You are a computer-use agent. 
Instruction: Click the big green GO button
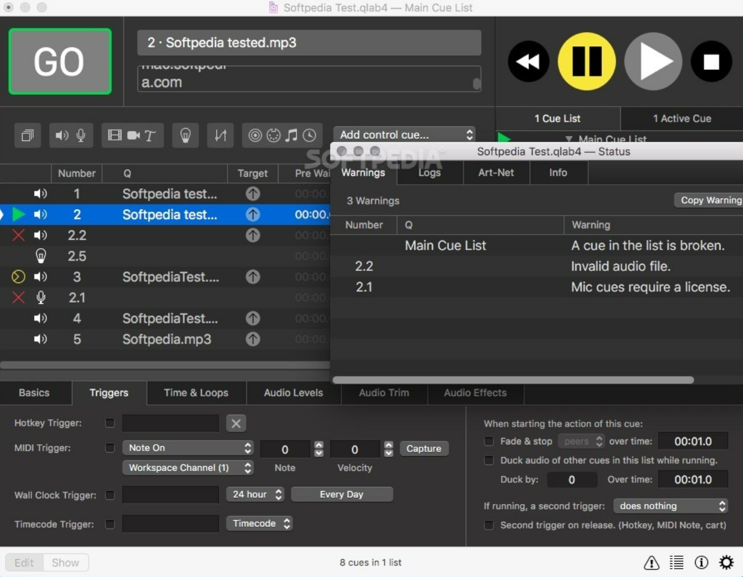[60, 61]
